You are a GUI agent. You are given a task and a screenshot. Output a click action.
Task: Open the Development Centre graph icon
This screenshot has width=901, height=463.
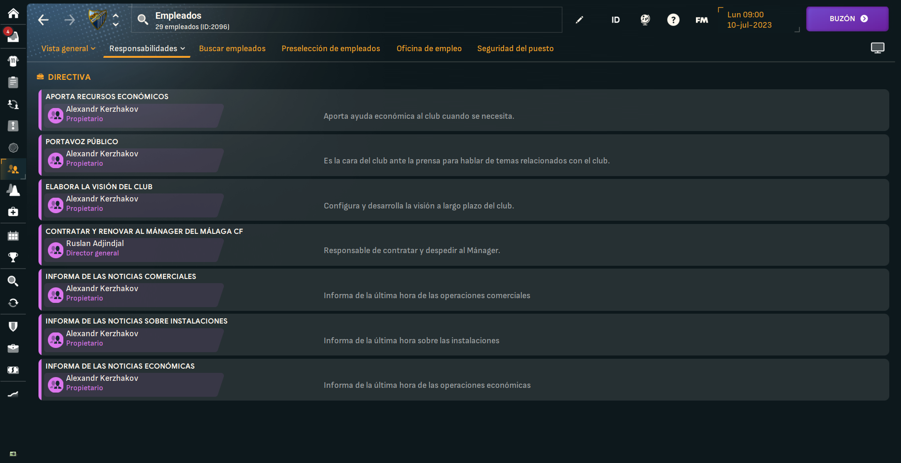(x=13, y=394)
